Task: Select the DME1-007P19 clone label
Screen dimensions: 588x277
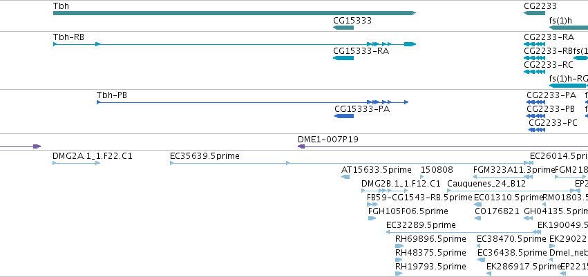Action: coord(328,140)
